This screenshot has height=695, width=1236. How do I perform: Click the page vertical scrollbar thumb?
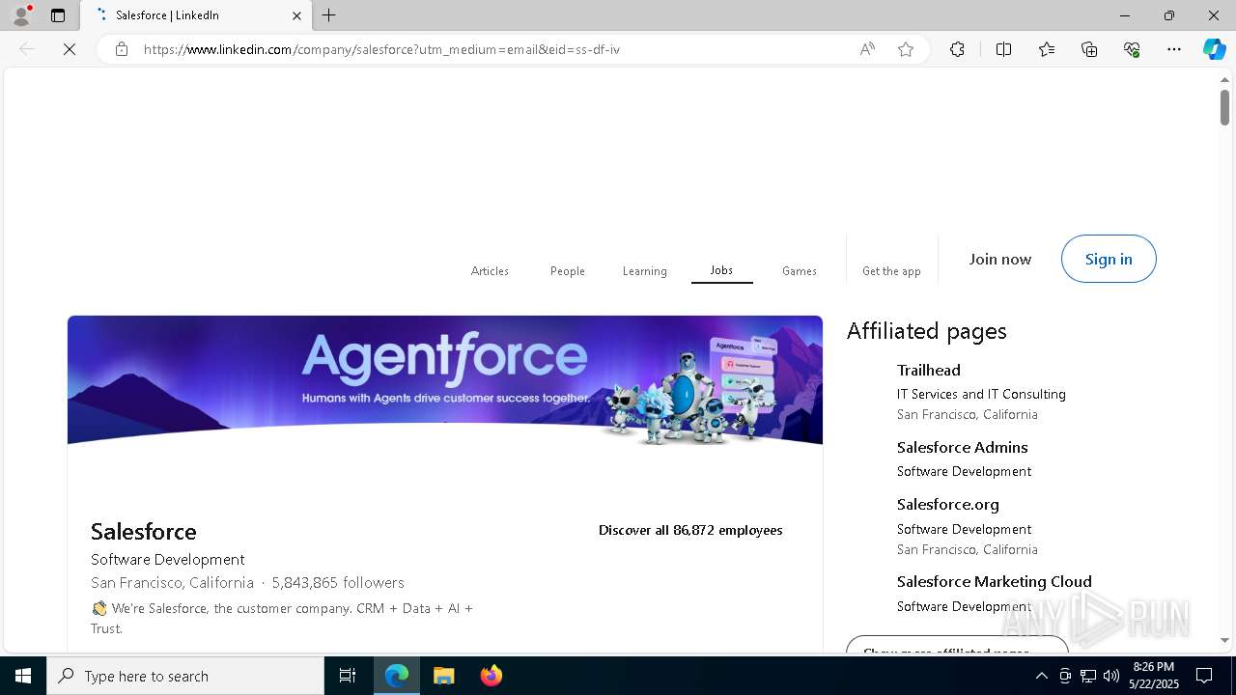pyautogui.click(x=1224, y=106)
